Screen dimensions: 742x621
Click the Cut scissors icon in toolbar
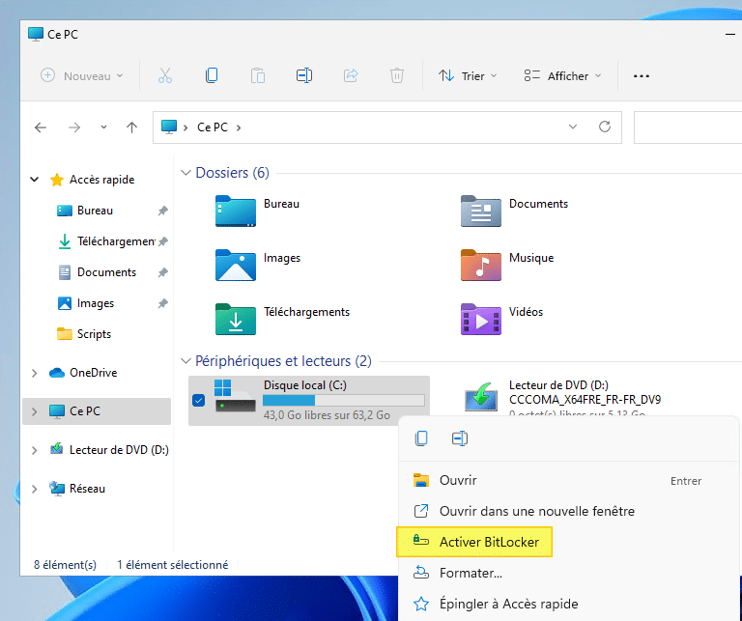[164, 75]
